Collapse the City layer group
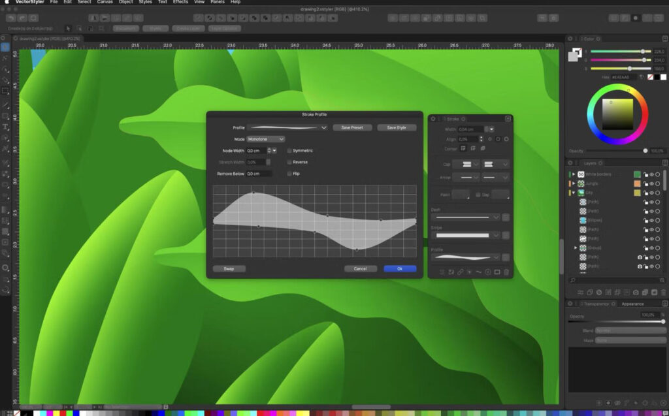 tap(575, 193)
